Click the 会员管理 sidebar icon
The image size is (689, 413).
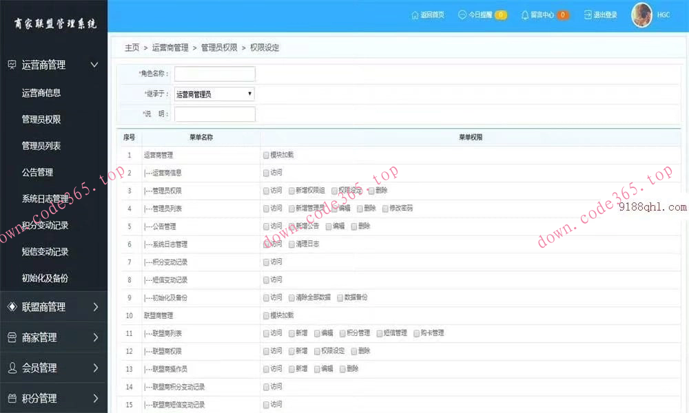[11, 368]
